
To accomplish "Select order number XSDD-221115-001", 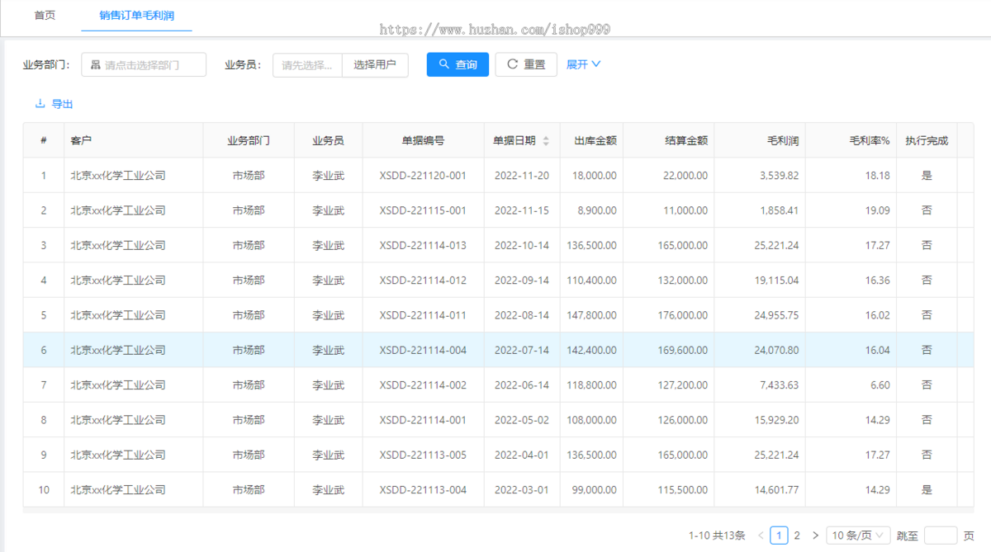I will click(x=423, y=210).
